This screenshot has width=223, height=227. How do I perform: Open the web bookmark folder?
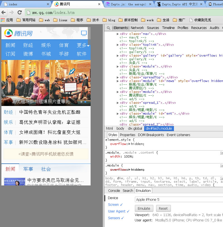pyautogui.click(x=44, y=20)
